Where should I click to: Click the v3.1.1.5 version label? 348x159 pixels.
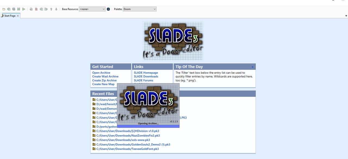click(174, 121)
